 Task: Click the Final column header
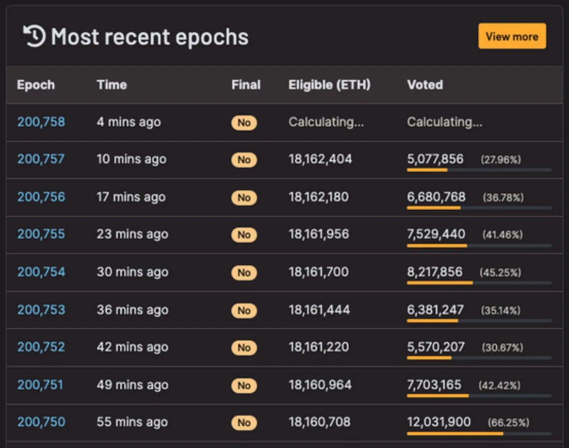(246, 85)
